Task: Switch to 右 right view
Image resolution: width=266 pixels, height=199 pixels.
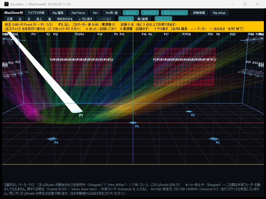Action: click(x=29, y=19)
